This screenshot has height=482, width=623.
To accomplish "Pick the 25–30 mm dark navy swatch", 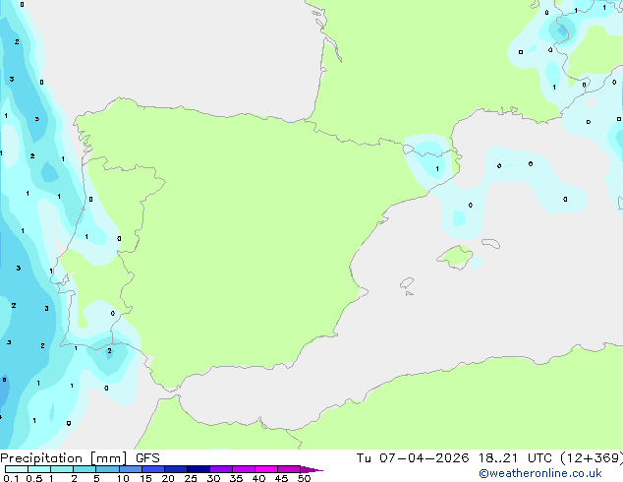I will coord(198,469).
